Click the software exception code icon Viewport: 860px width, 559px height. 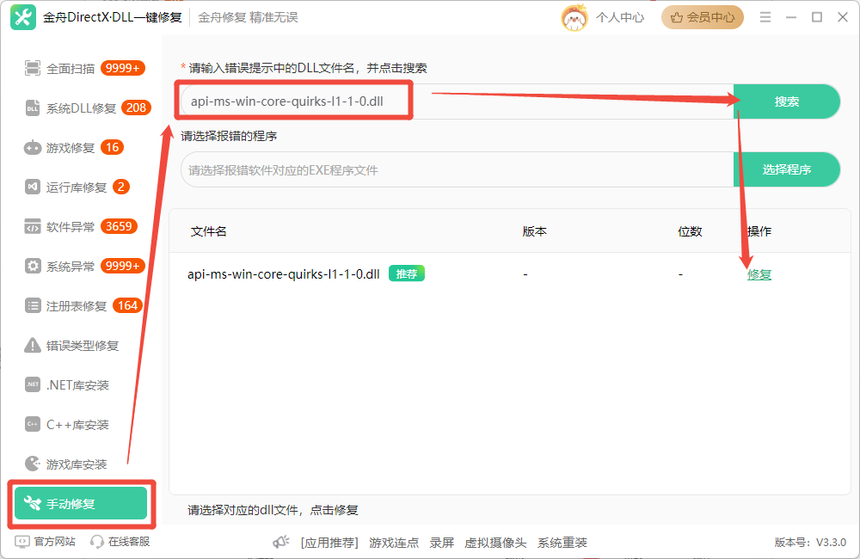[33, 226]
